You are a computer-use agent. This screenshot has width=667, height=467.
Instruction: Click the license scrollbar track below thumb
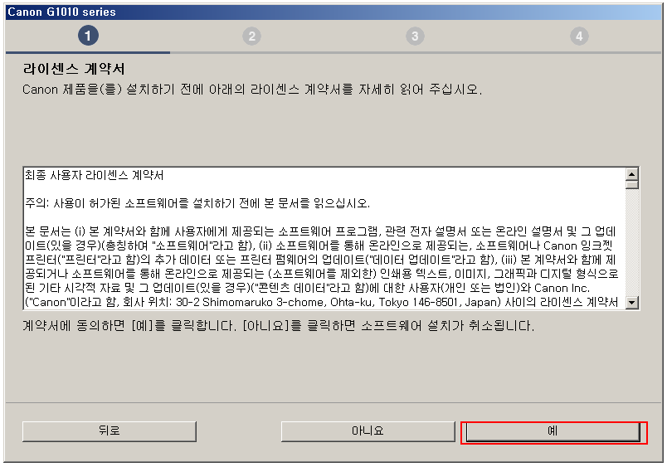pos(632,242)
